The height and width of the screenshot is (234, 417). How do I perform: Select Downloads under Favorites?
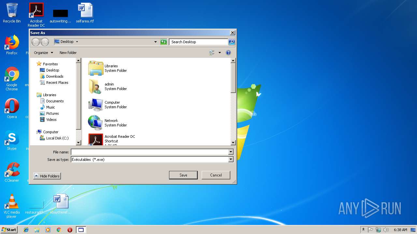pos(51,76)
